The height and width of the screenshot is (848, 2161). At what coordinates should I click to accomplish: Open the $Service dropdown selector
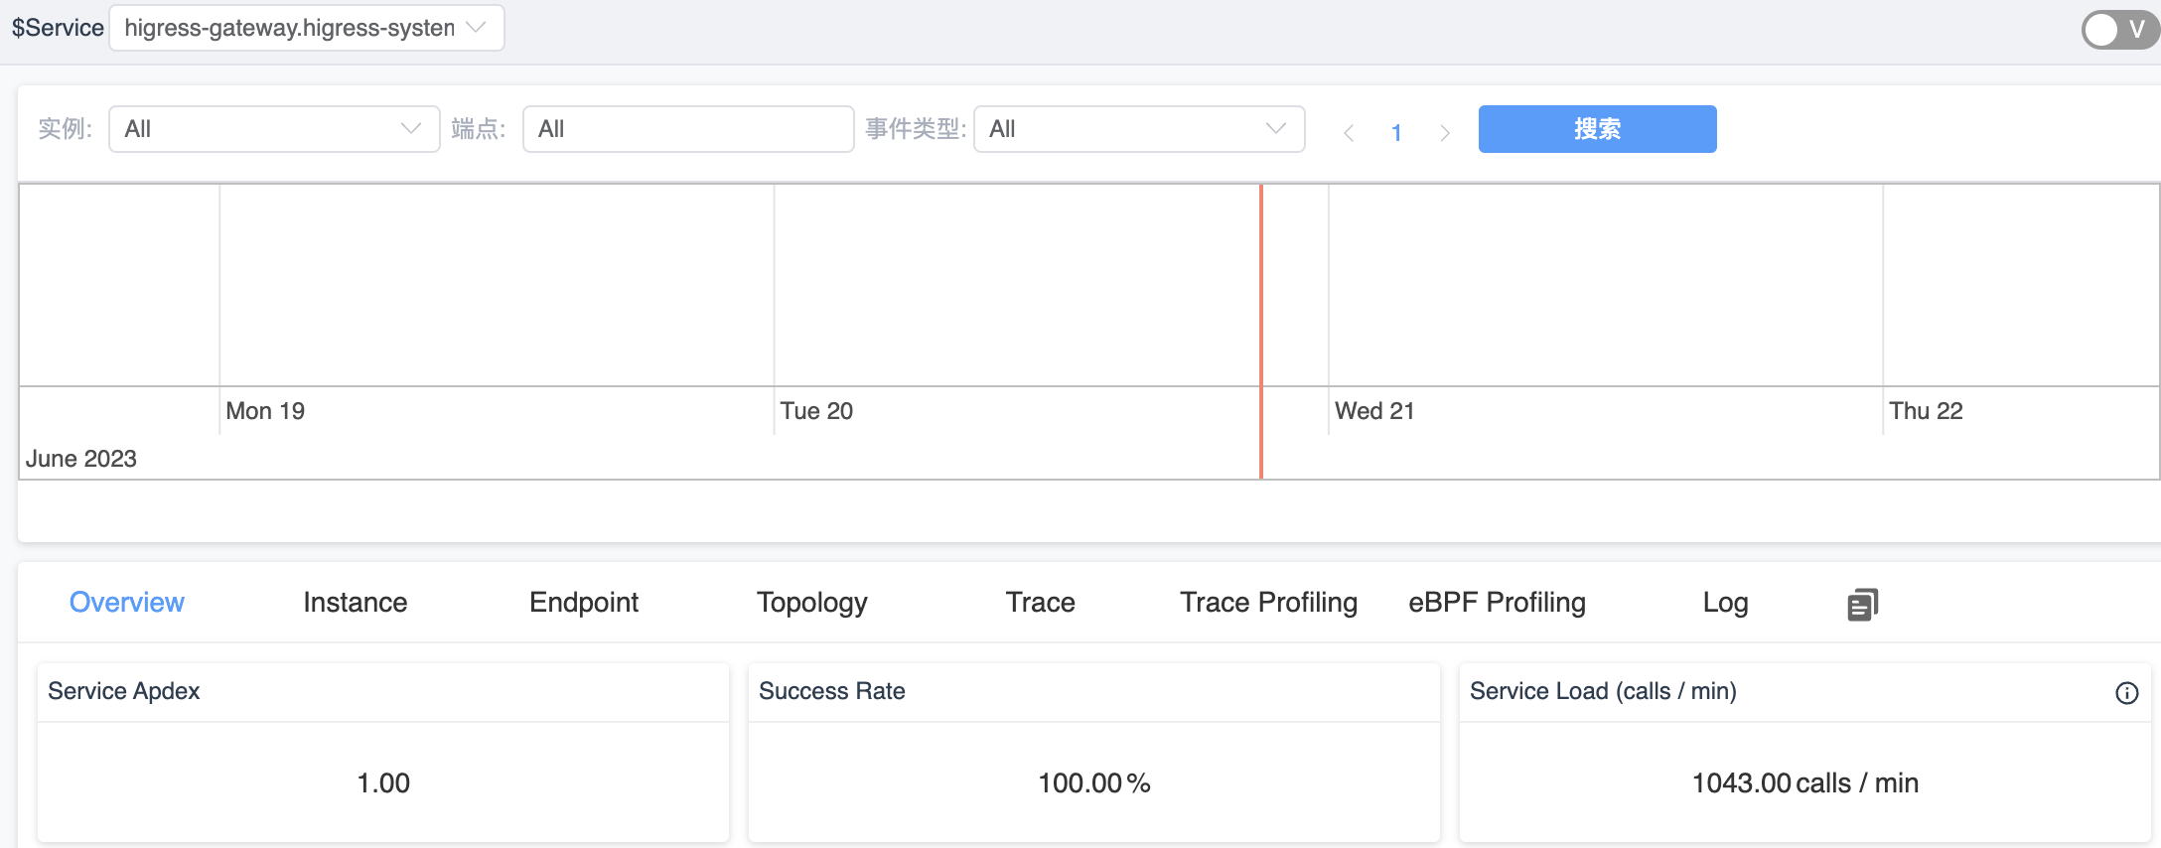tap(306, 28)
